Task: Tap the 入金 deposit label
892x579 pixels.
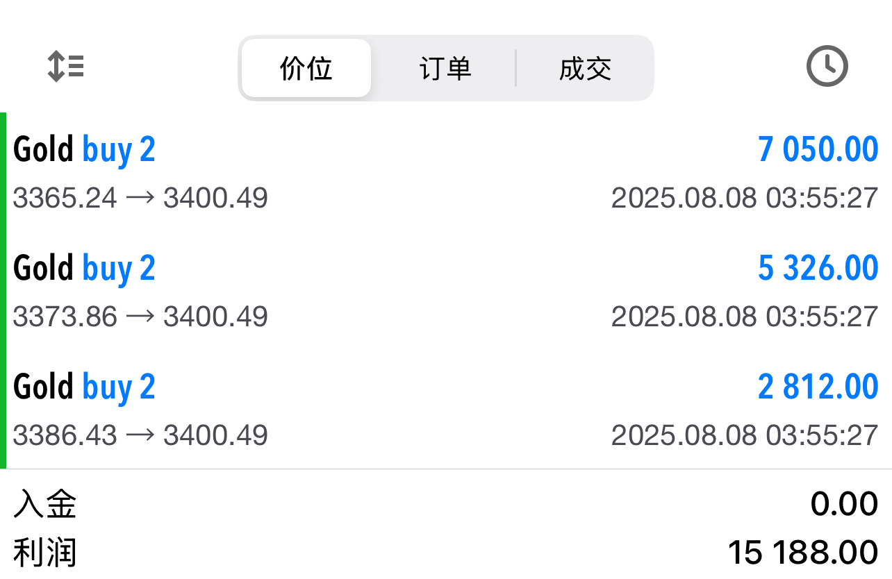Action: 45,504
